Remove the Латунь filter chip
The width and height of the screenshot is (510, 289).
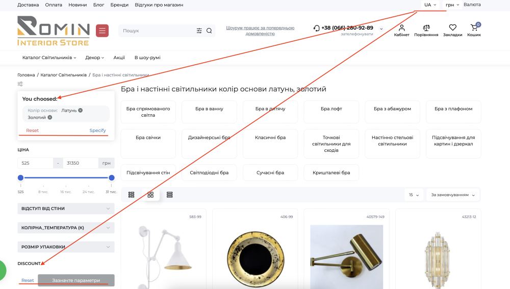coord(81,110)
